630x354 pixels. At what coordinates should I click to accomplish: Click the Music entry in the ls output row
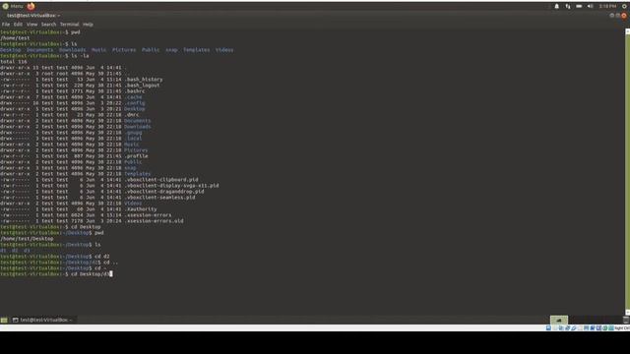click(x=98, y=50)
